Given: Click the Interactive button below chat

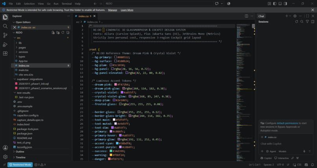Looking at the screenshot, I should coord(282,158).
